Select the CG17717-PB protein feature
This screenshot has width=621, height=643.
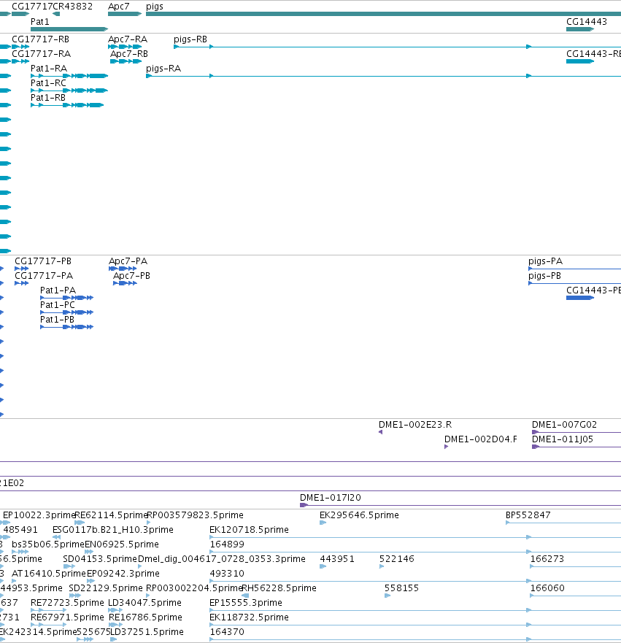pos(21,269)
